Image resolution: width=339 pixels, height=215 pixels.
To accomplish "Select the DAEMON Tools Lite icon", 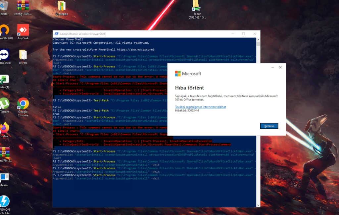I will (4, 201).
